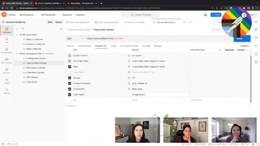Image resolution: width=260 pixels, height=146 pixels.
Task: Switch to the Pre-request Script tab
Action: pyautogui.click(x=129, y=46)
